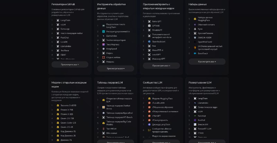This screenshot has height=143, width=277.
Task: Click the r/LocalLLaMA reddit icon
Action: (149, 103)
